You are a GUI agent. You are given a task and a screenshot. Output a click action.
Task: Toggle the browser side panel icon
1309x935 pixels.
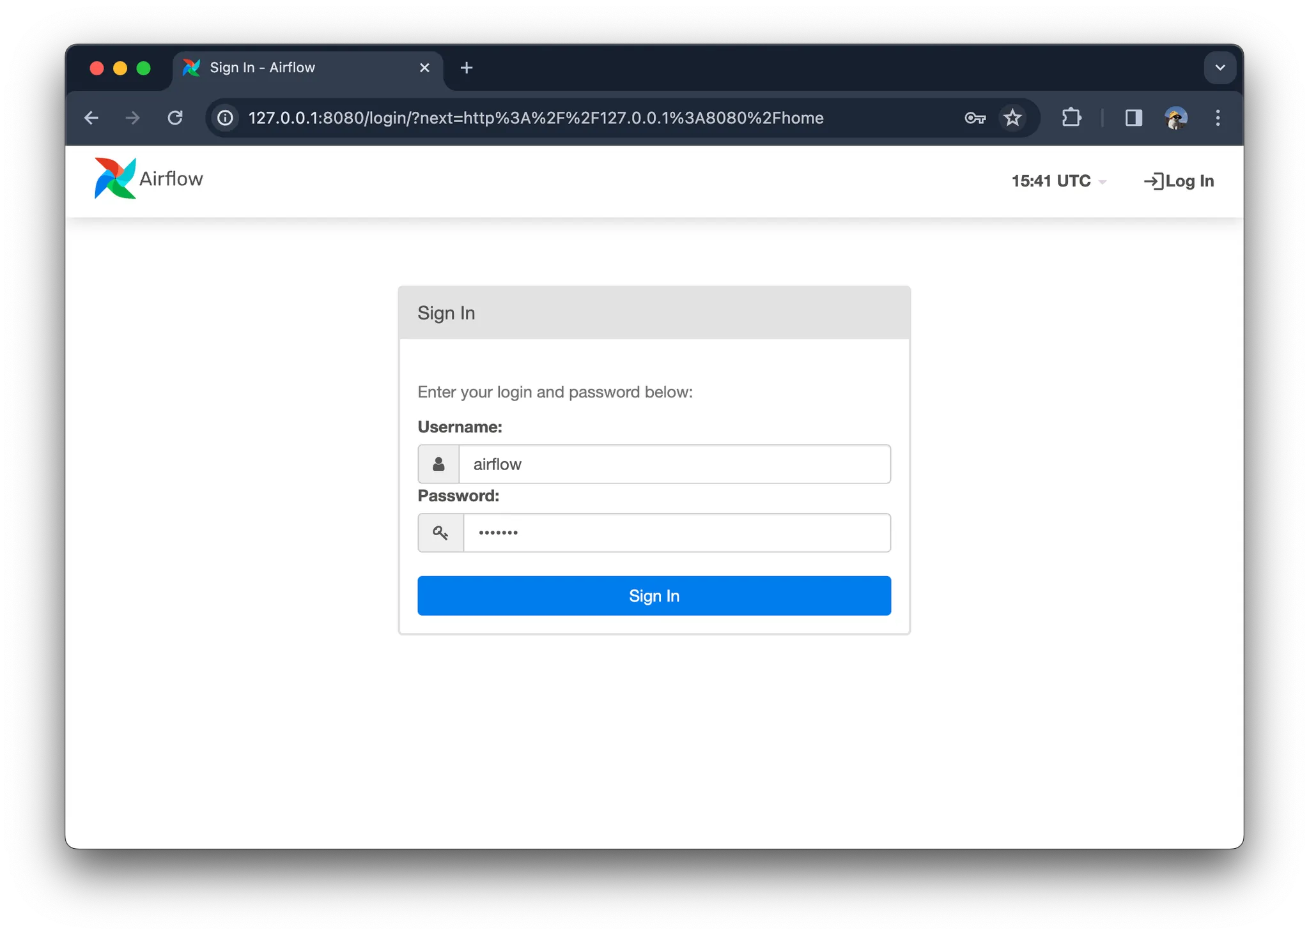1133,118
